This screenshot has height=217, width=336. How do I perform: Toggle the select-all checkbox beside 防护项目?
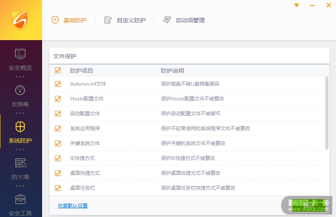[x=58, y=70]
